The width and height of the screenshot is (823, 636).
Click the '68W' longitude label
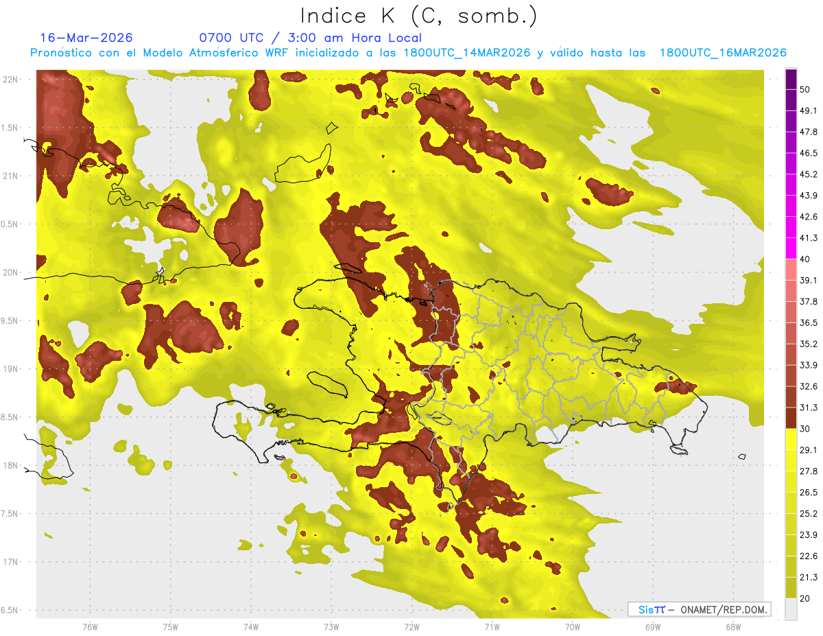732,627
